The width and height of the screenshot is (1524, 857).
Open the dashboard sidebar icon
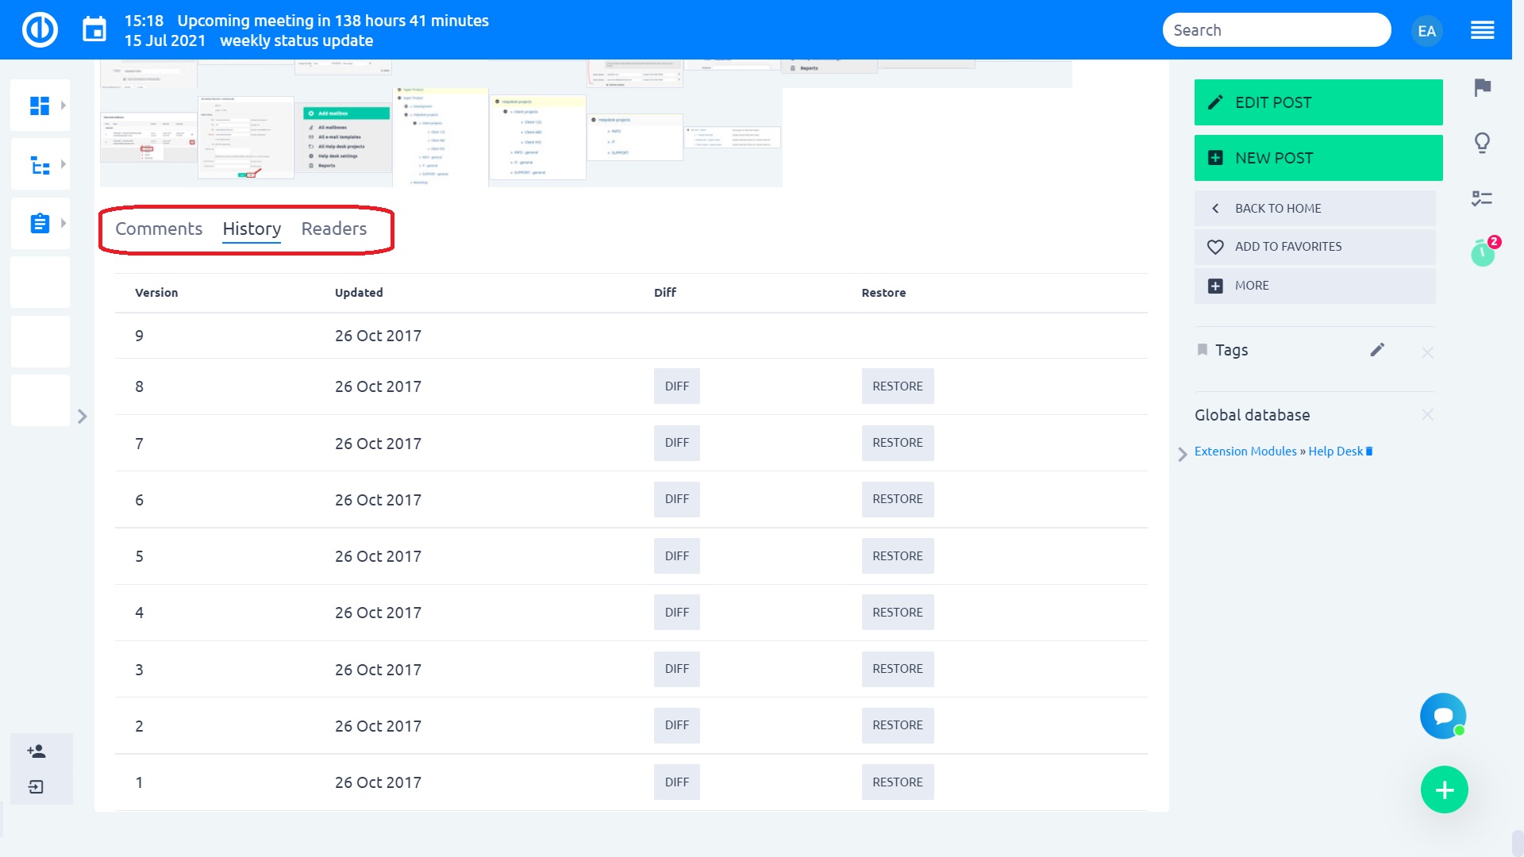click(40, 106)
